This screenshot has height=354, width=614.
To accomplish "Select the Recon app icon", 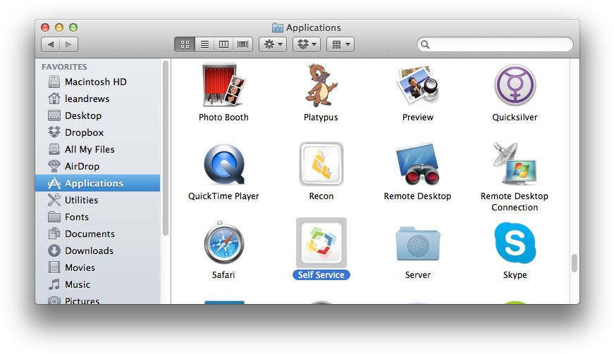I will [x=321, y=164].
